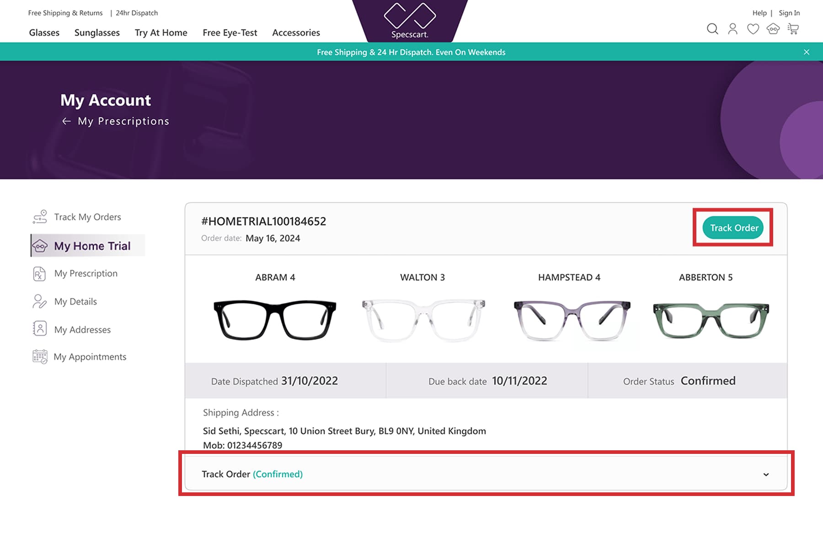The image size is (823, 550).
Task: Open the wishlist heart icon
Action: (x=753, y=29)
